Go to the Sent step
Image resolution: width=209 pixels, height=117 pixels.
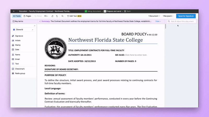click(x=127, y=11)
